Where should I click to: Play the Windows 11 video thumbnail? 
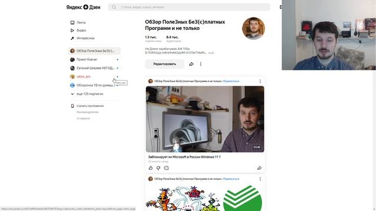tap(205, 119)
